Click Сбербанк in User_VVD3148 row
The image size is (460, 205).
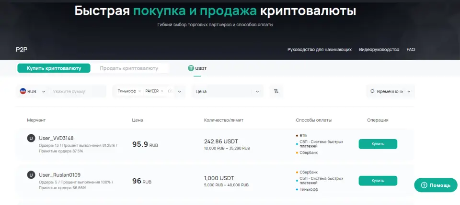pos(308,152)
